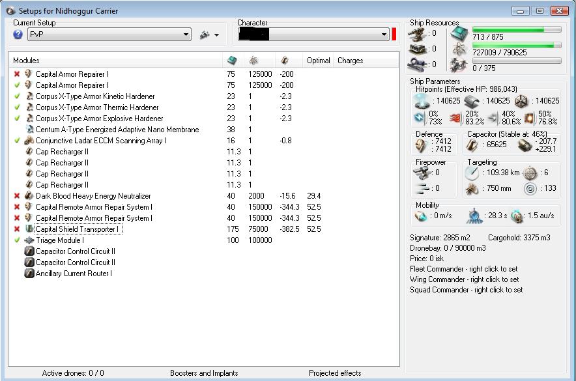The image size is (576, 381).
Task: Click the sensor strength icon beside 133
Action: click(x=530, y=189)
